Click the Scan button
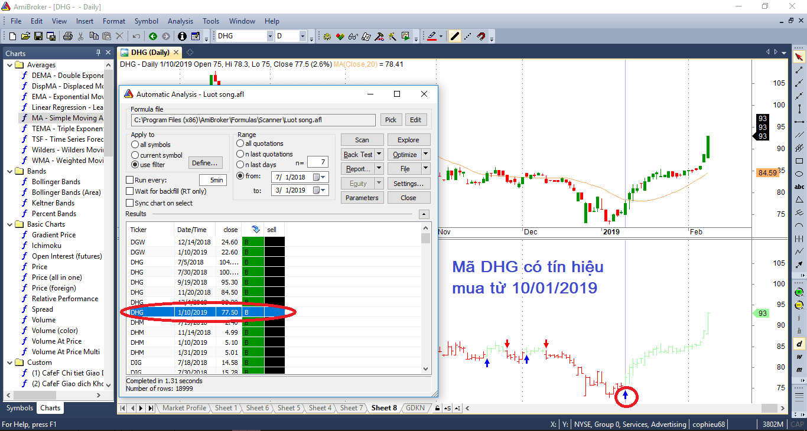Image resolution: width=807 pixels, height=431 pixels. (x=362, y=140)
